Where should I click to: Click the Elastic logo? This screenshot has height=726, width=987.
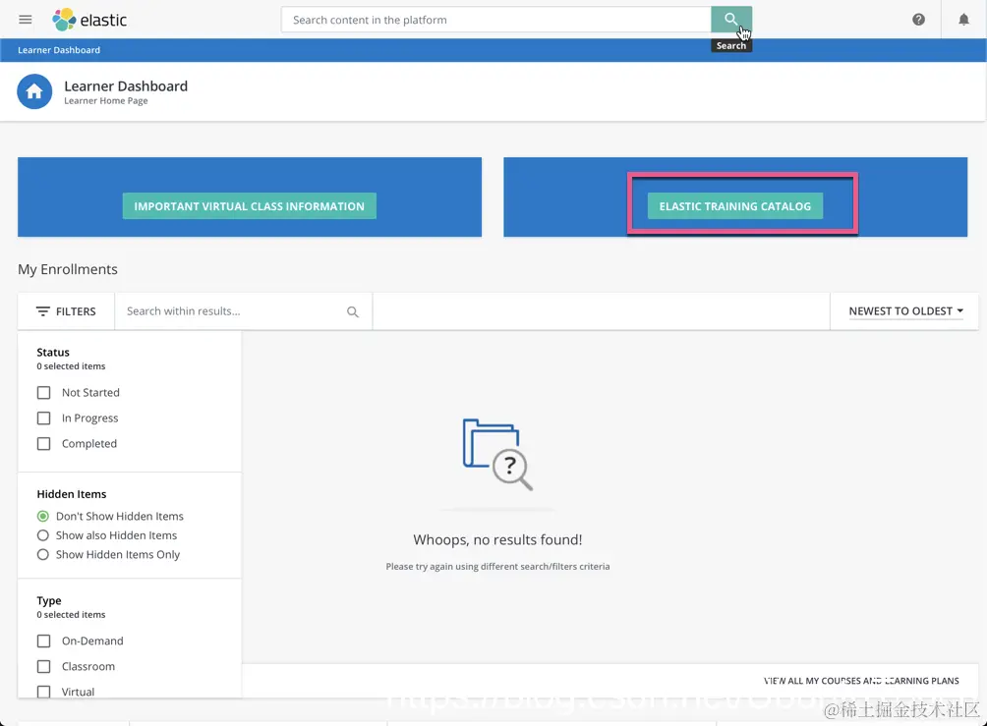tap(89, 20)
